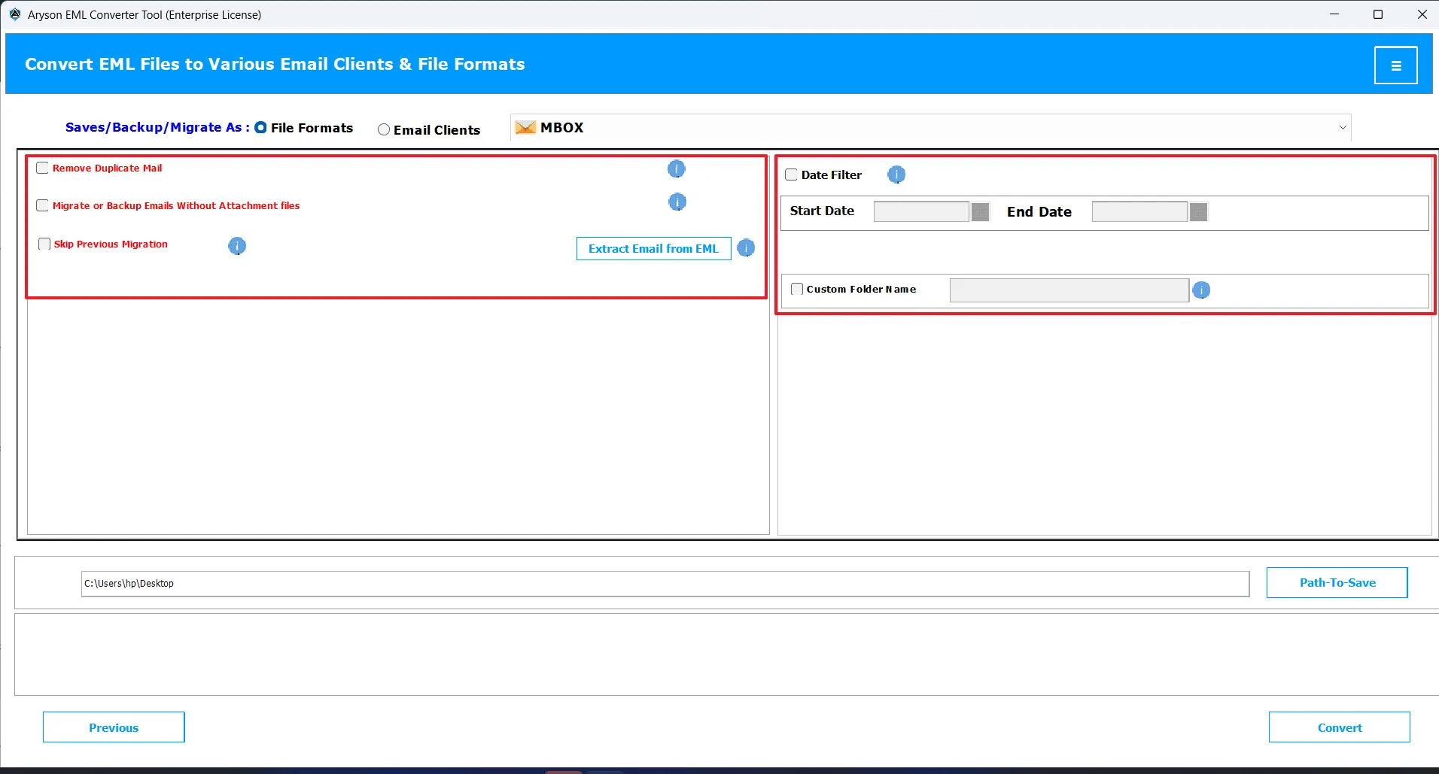Minimize the Aryson EML Converter window
1439x774 pixels.
click(1334, 14)
